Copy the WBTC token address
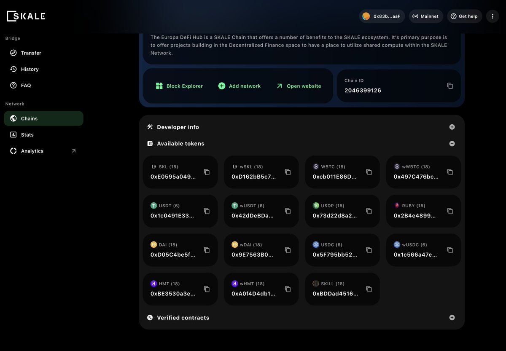 [369, 172]
